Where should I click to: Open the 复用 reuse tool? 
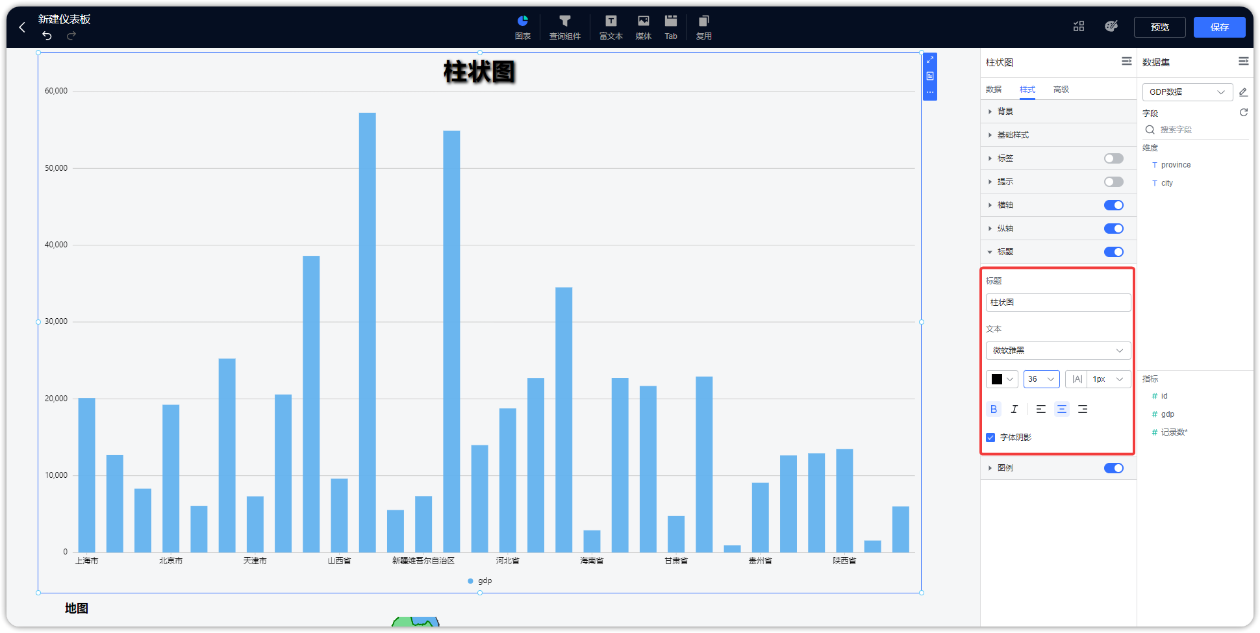704,27
